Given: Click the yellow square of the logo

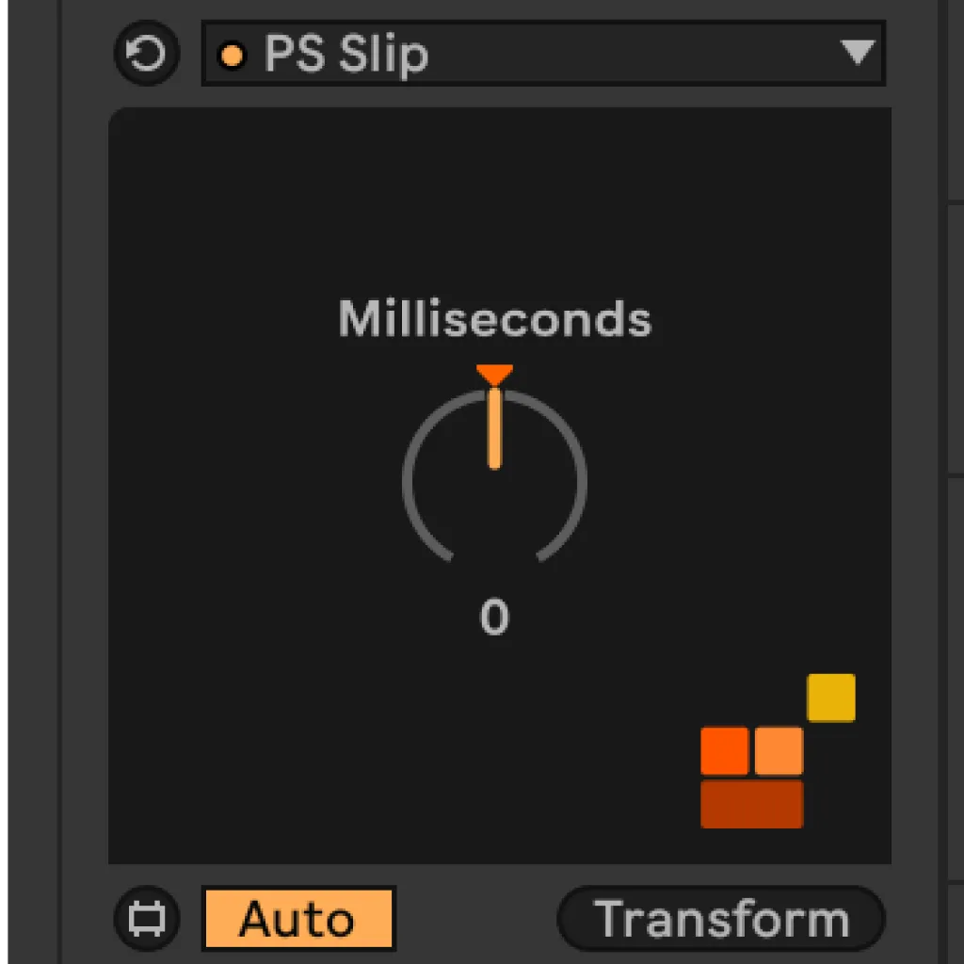Looking at the screenshot, I should (x=830, y=697).
